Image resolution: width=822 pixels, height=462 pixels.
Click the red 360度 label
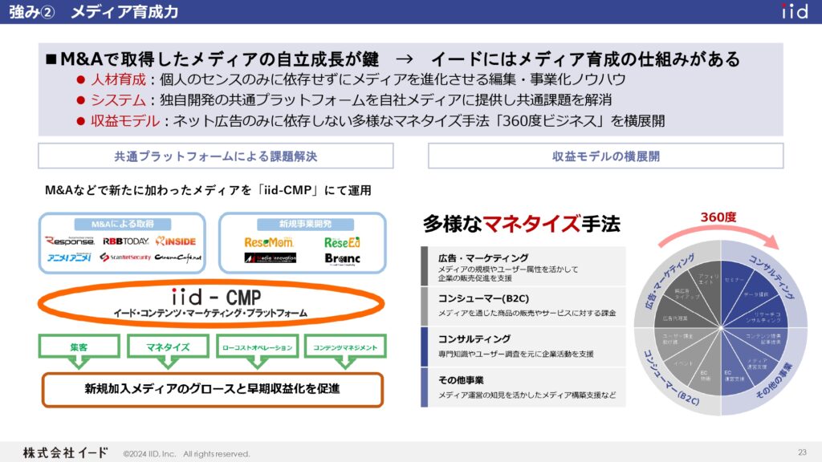coord(718,217)
